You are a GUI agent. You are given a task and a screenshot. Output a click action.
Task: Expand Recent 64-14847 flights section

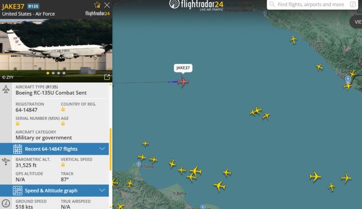(x=54, y=149)
